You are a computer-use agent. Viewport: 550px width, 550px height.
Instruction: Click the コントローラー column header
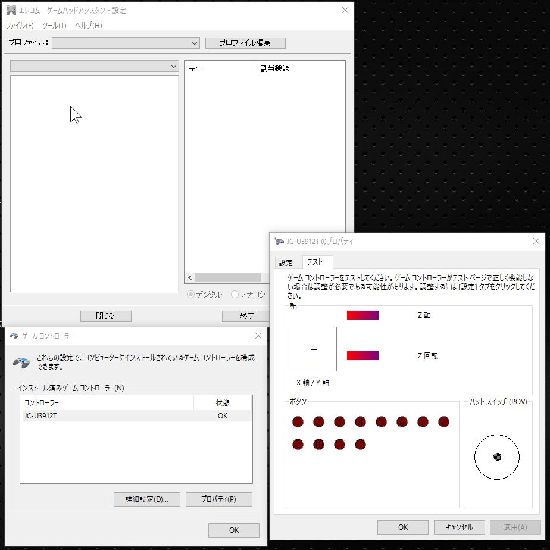(107, 402)
